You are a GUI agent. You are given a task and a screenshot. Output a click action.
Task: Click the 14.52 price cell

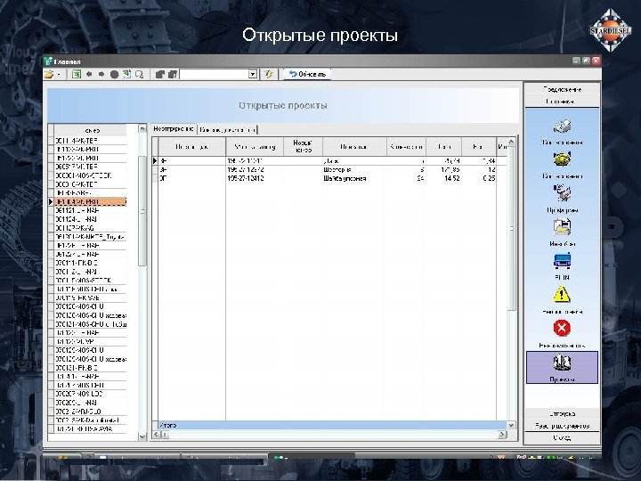[443, 178]
